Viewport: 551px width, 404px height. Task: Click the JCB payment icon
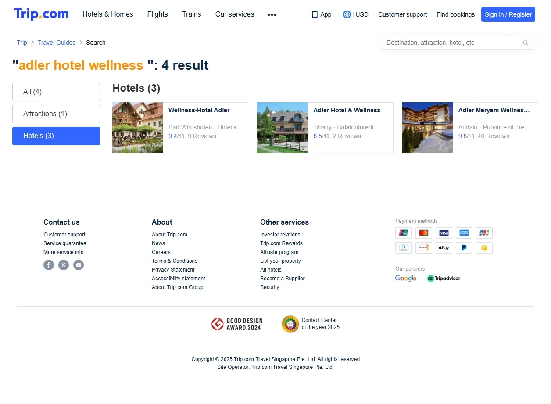point(484,233)
